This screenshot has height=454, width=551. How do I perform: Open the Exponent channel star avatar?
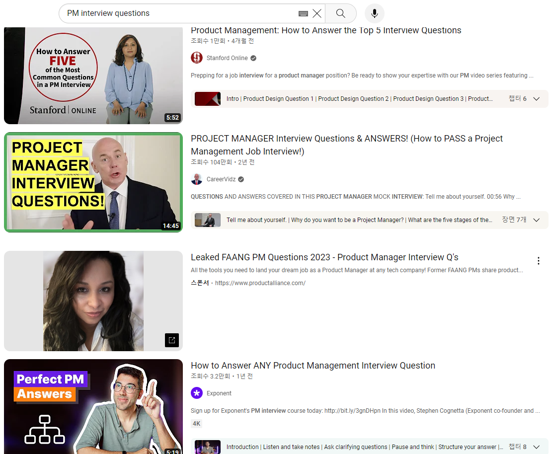coord(197,393)
